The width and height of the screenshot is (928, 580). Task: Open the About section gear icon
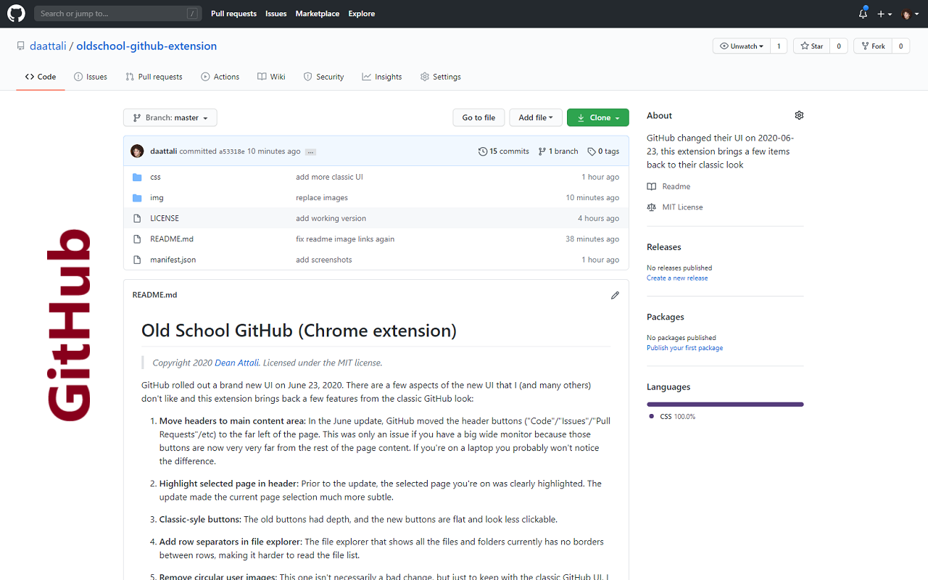(799, 115)
